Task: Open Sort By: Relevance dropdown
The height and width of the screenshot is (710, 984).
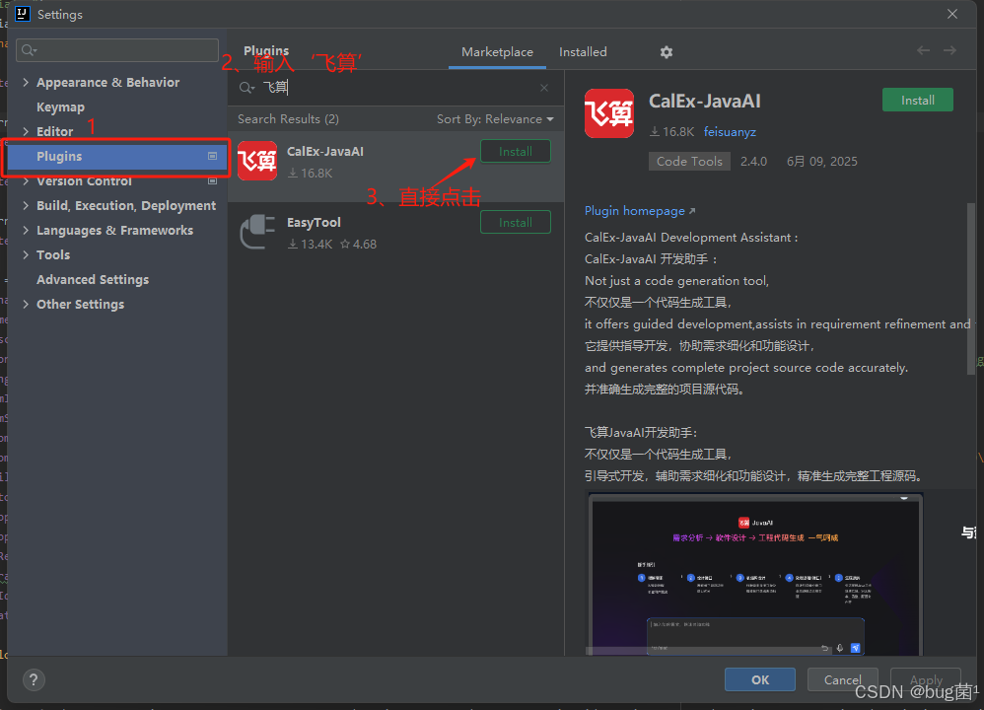Action: (495, 119)
